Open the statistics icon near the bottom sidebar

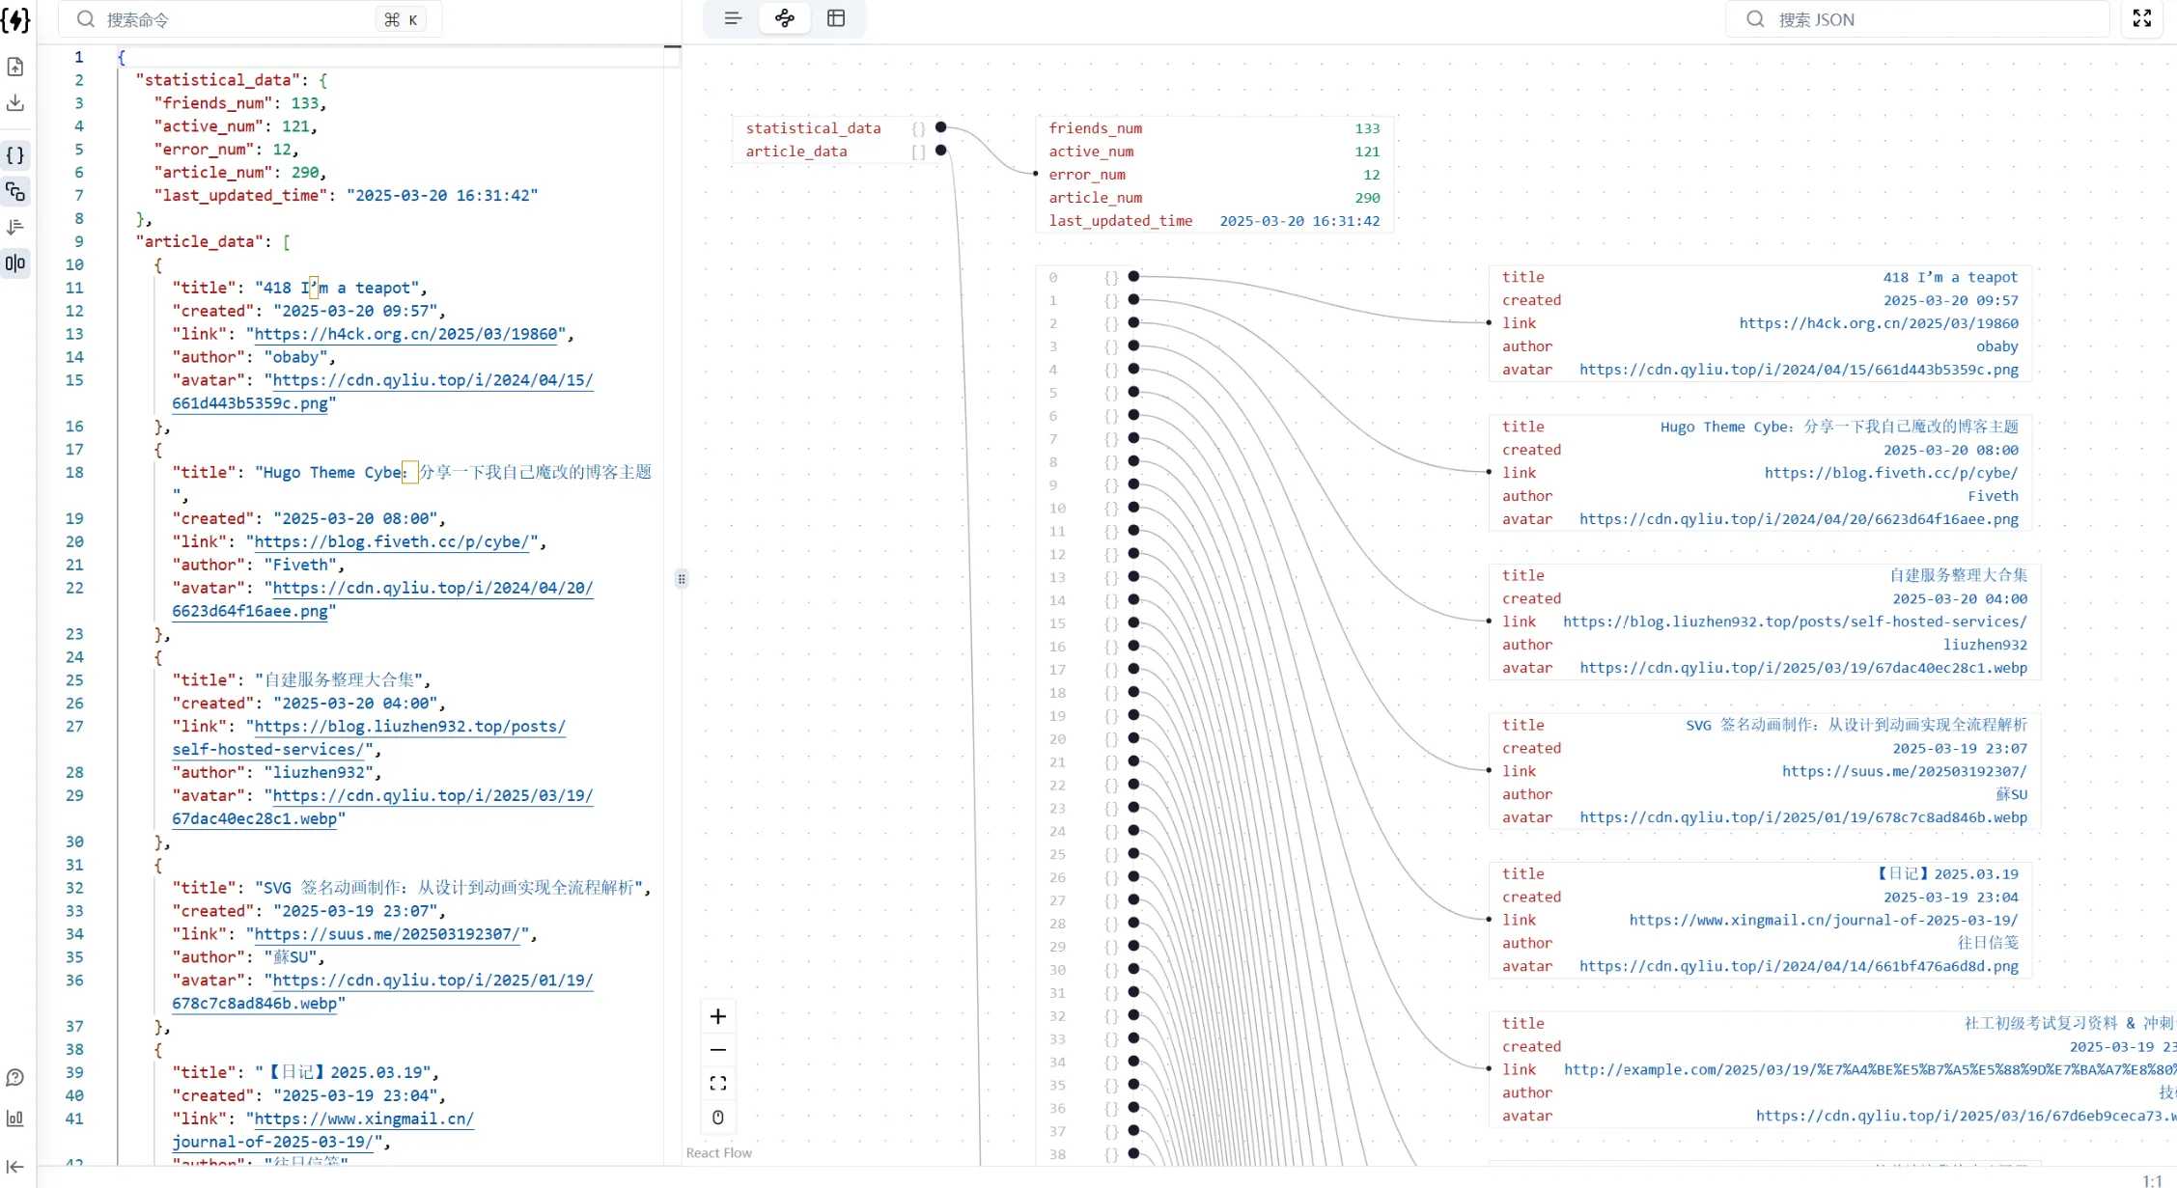tap(14, 1119)
